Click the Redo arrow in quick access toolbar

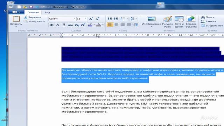(43, 7)
